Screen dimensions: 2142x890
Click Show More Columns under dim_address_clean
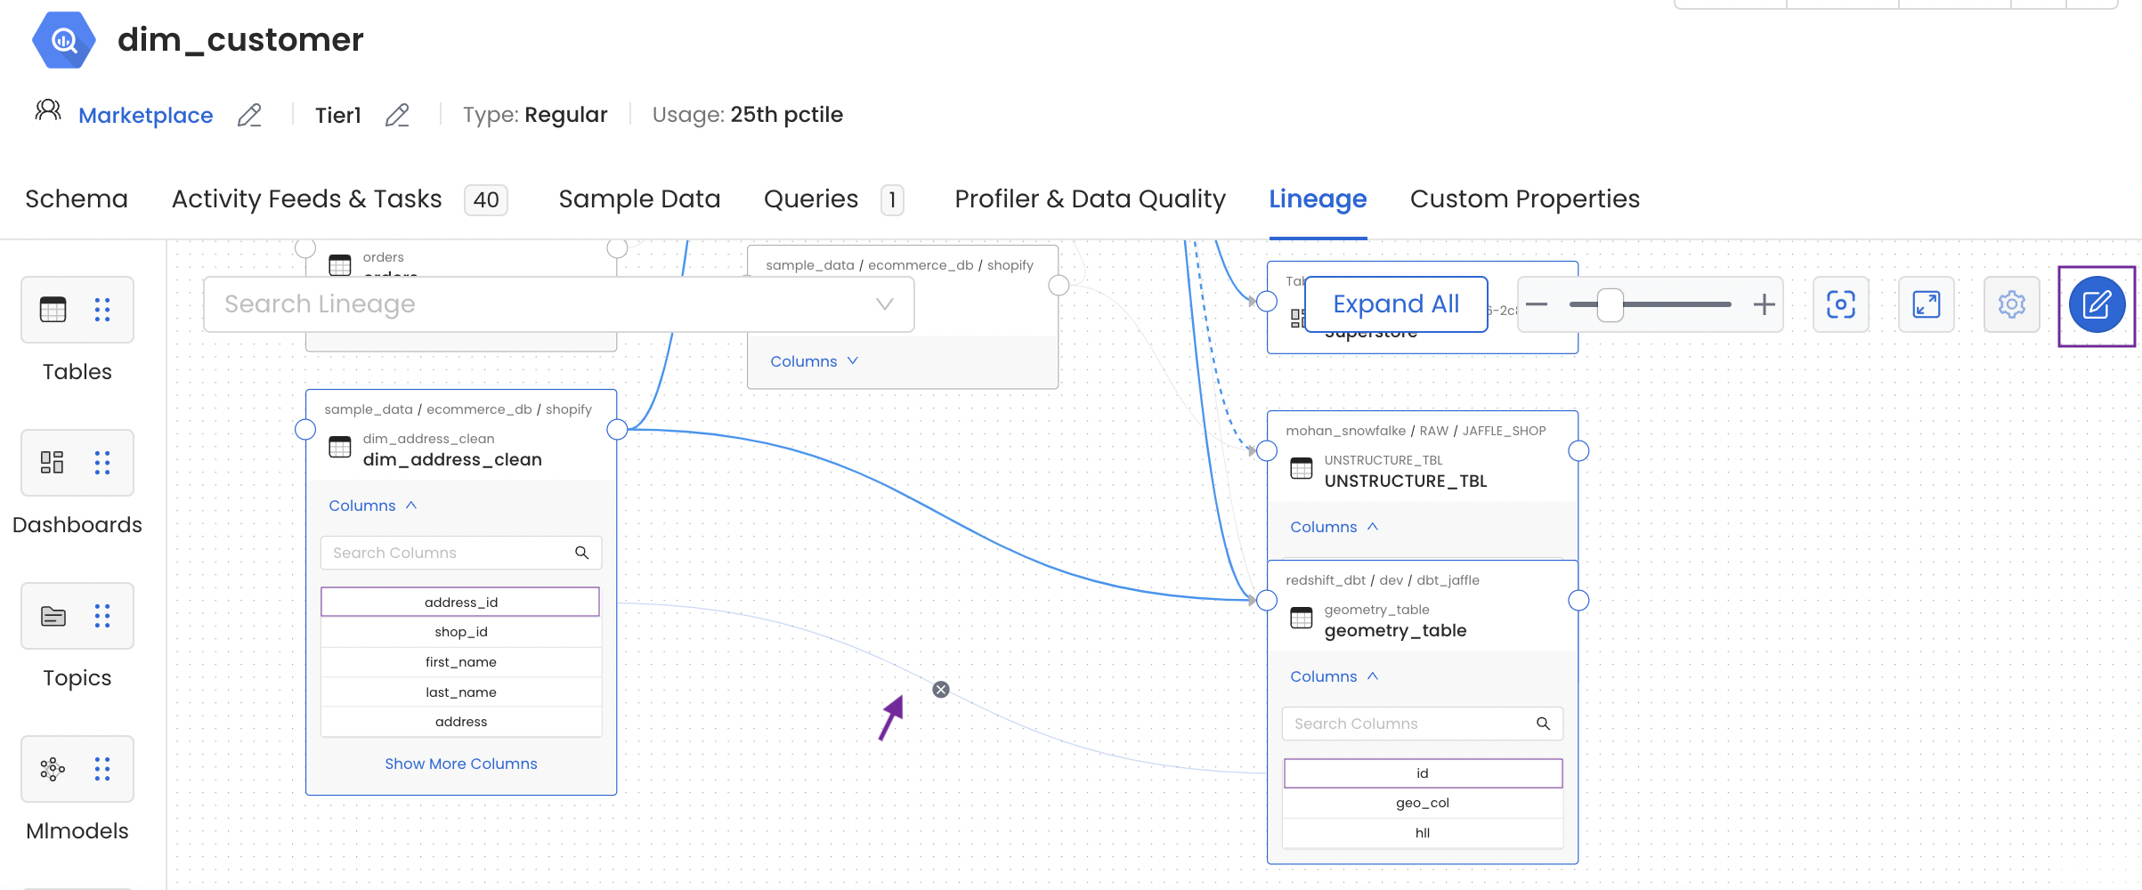(460, 763)
